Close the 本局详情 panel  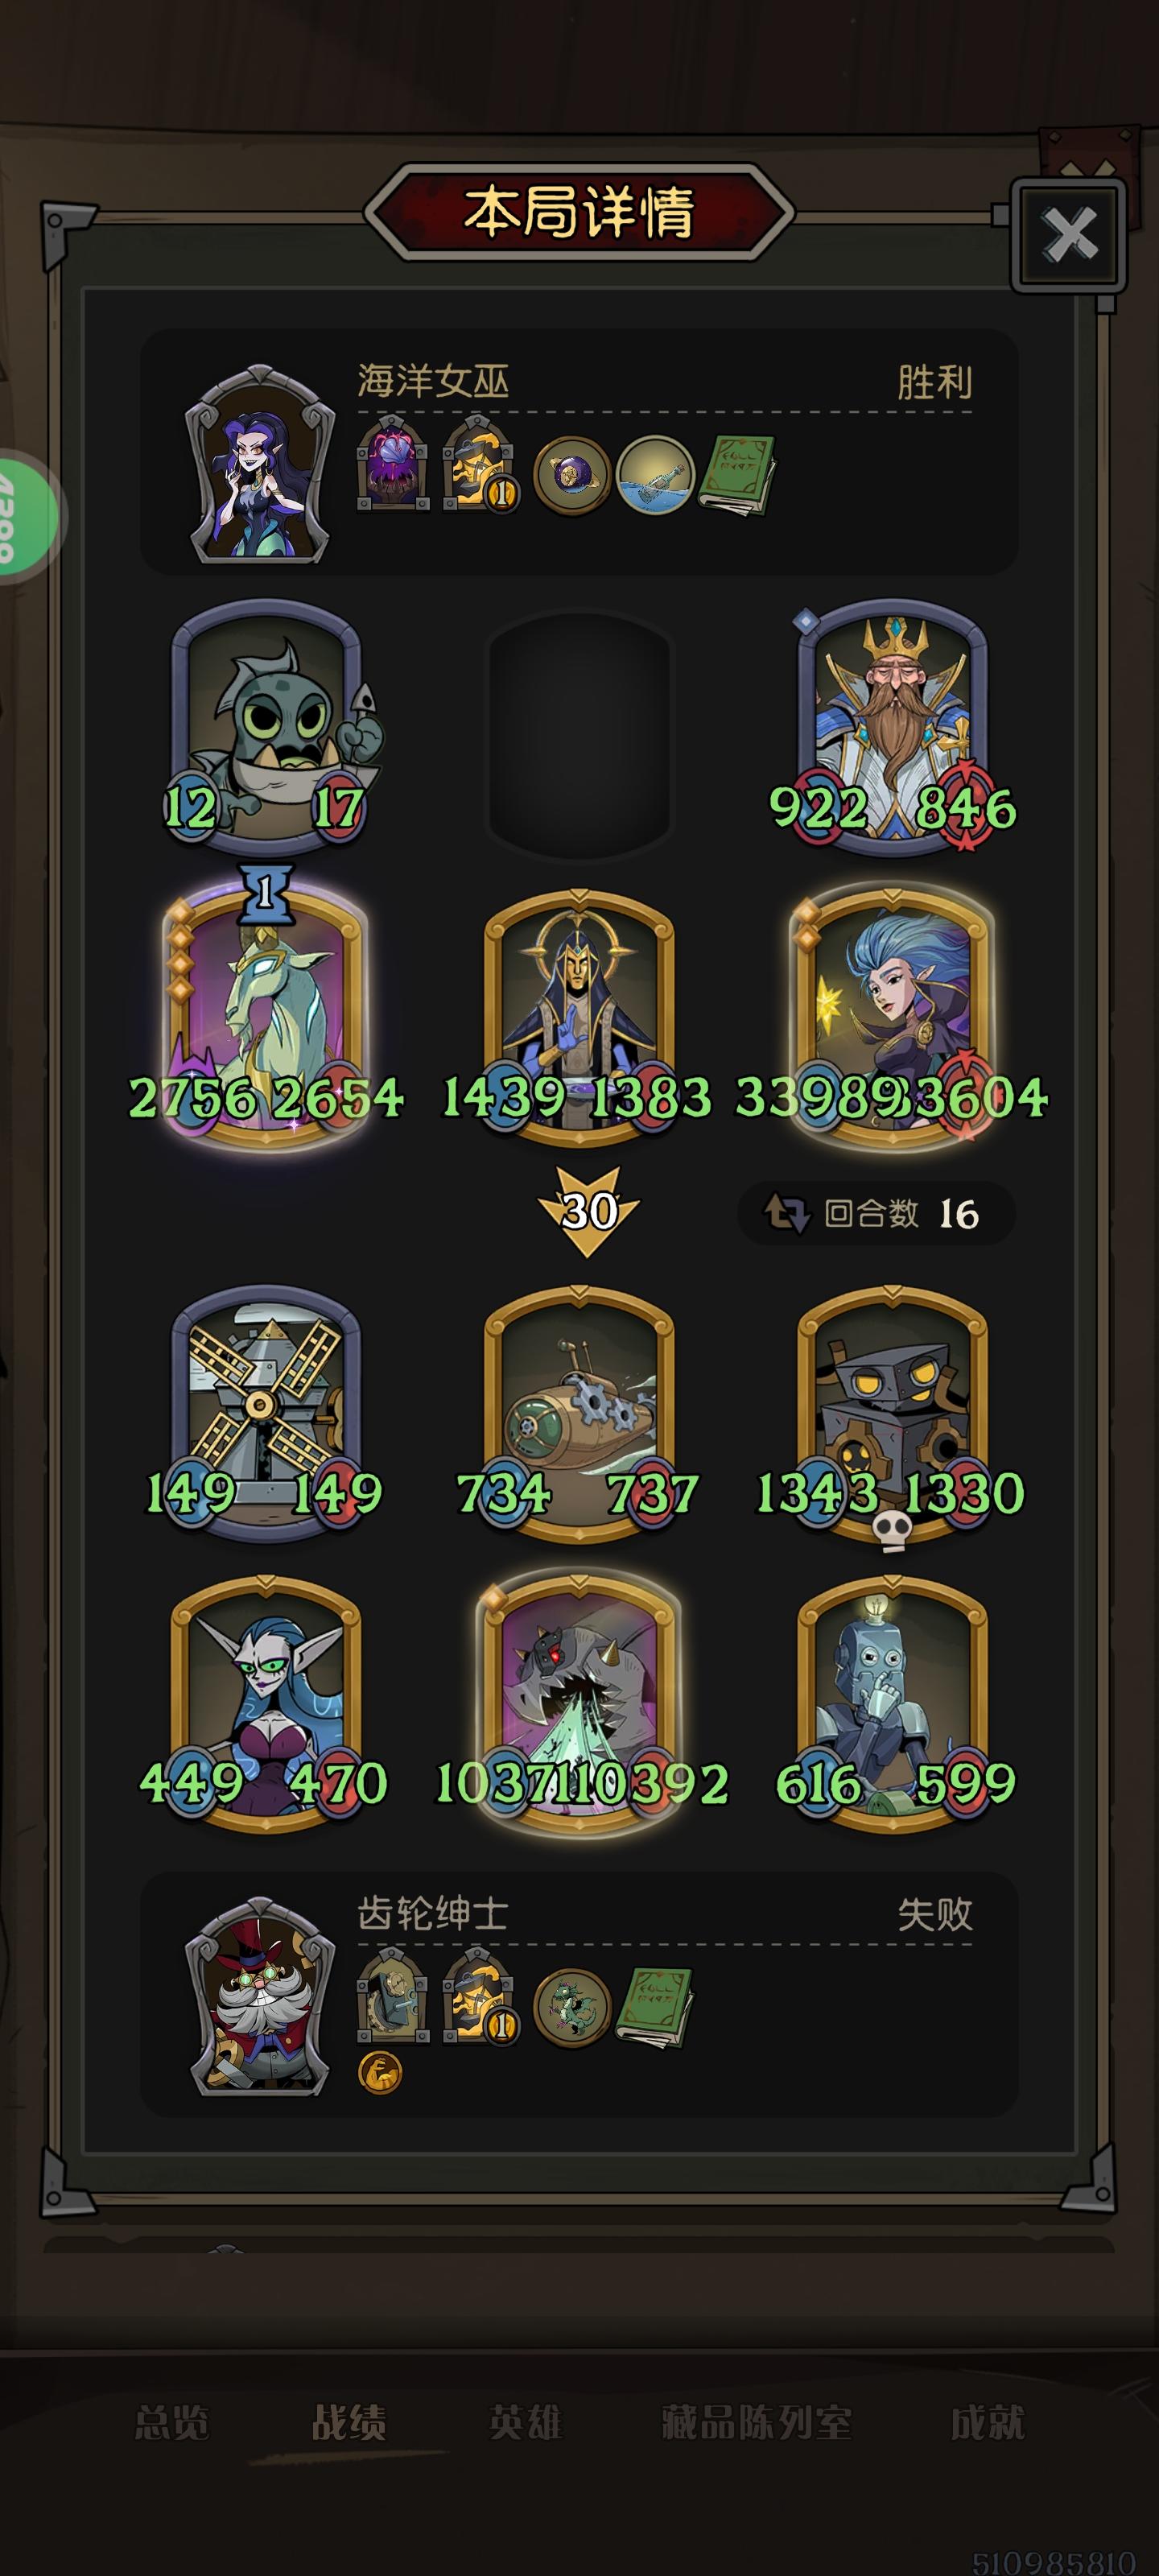pyautogui.click(x=1069, y=236)
